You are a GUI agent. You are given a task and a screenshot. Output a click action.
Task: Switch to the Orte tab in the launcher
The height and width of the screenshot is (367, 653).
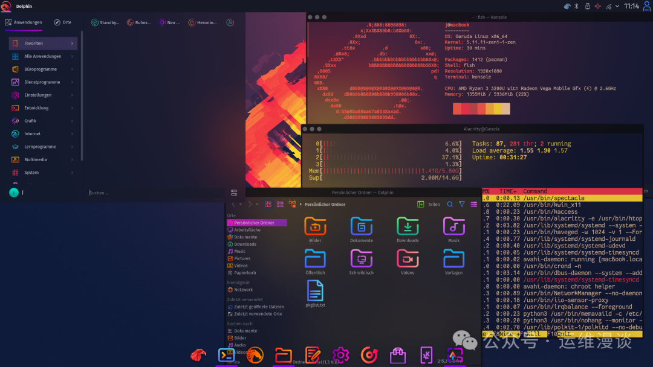(x=62, y=22)
